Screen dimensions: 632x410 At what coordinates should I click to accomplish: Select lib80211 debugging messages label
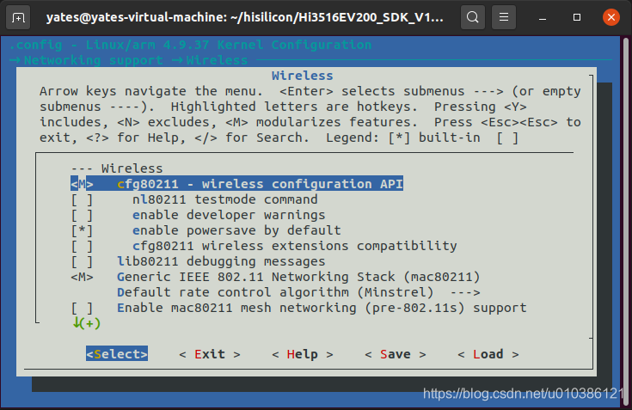(x=221, y=262)
